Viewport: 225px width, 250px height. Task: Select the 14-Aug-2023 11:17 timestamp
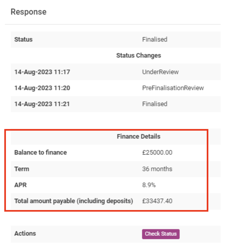[x=42, y=72]
